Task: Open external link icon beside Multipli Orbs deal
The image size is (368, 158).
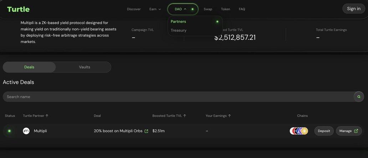Action: pos(146,131)
